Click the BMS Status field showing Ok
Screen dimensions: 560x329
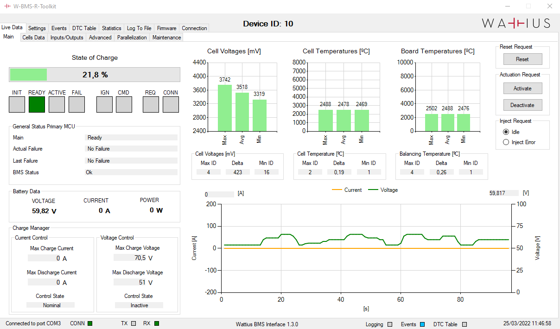132,172
